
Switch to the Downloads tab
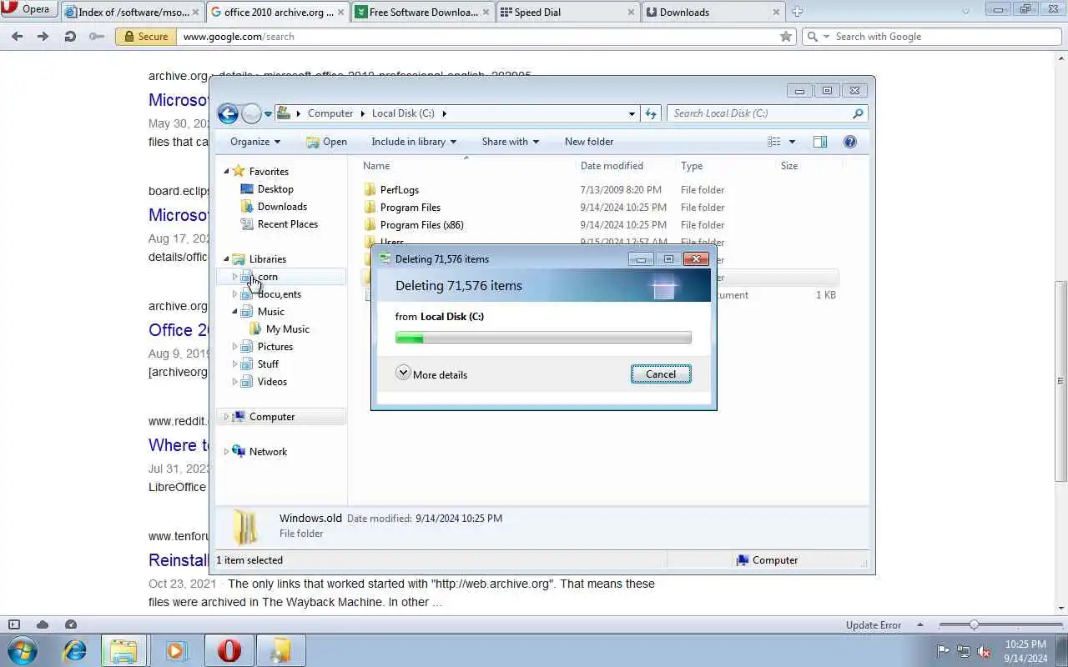(713, 12)
